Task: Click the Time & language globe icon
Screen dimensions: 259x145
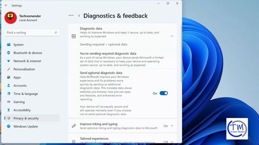Action: coord(8,94)
